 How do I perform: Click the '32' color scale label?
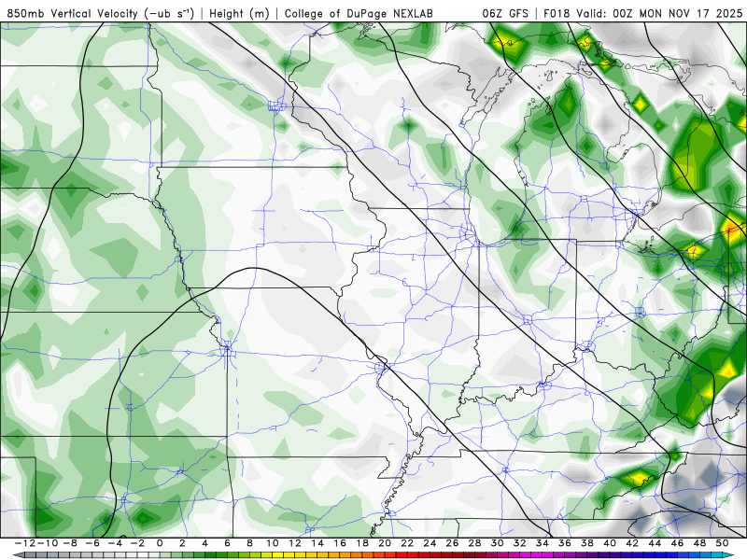click(520, 543)
